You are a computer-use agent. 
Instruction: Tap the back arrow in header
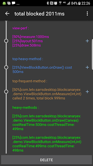tap(7, 13)
